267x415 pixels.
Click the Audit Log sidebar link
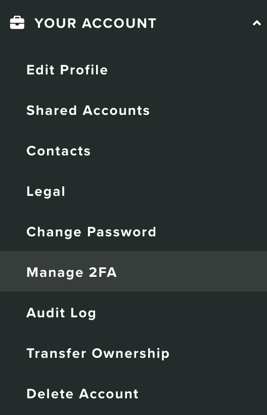point(61,313)
